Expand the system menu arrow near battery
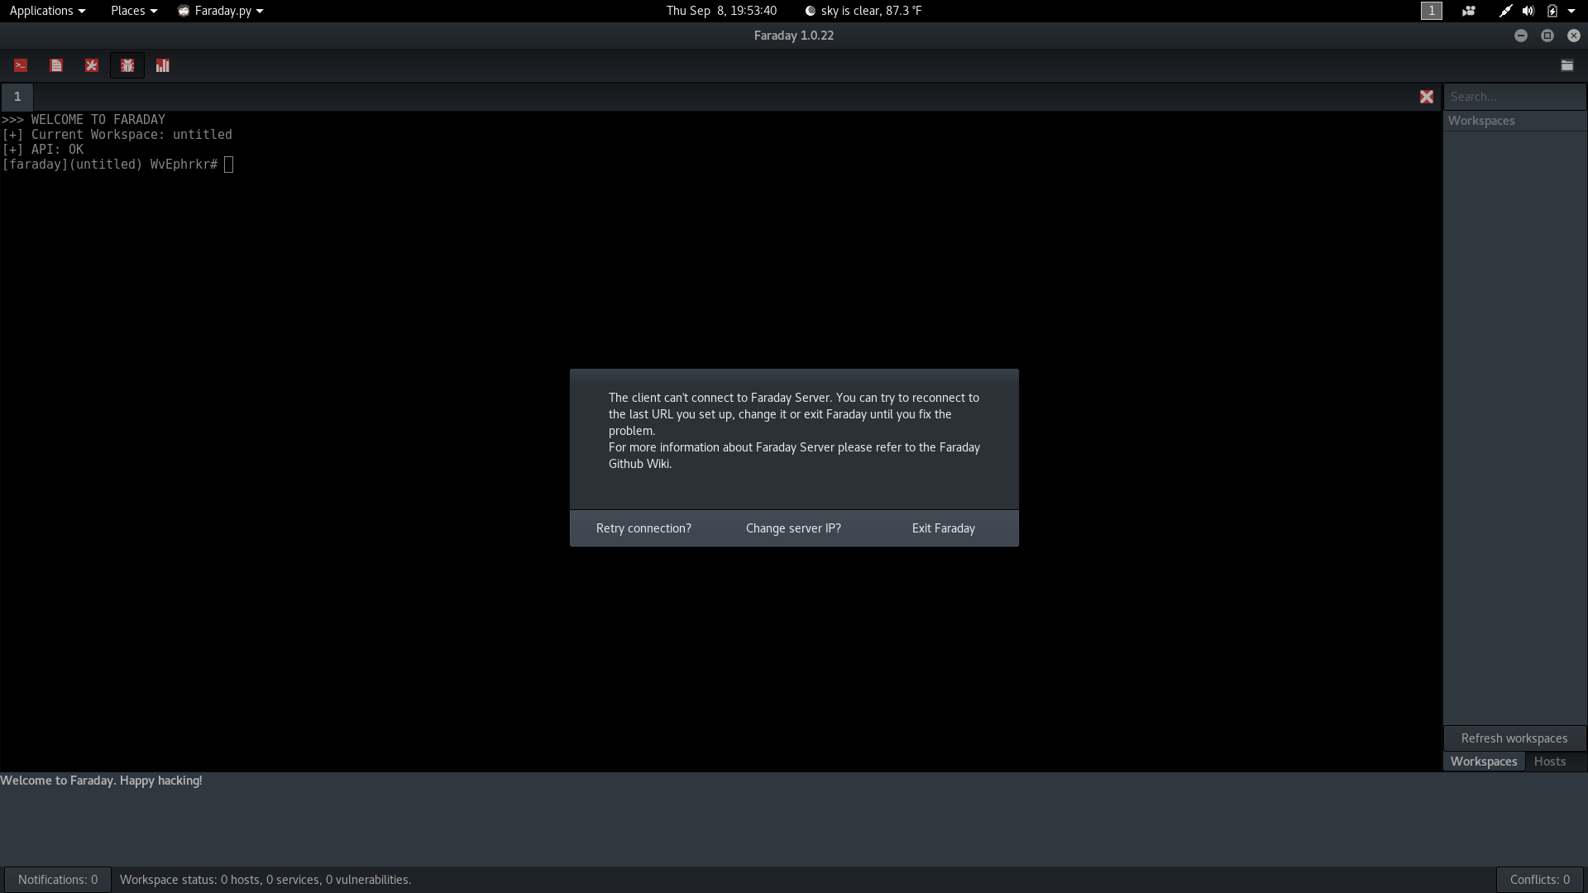 coord(1571,11)
